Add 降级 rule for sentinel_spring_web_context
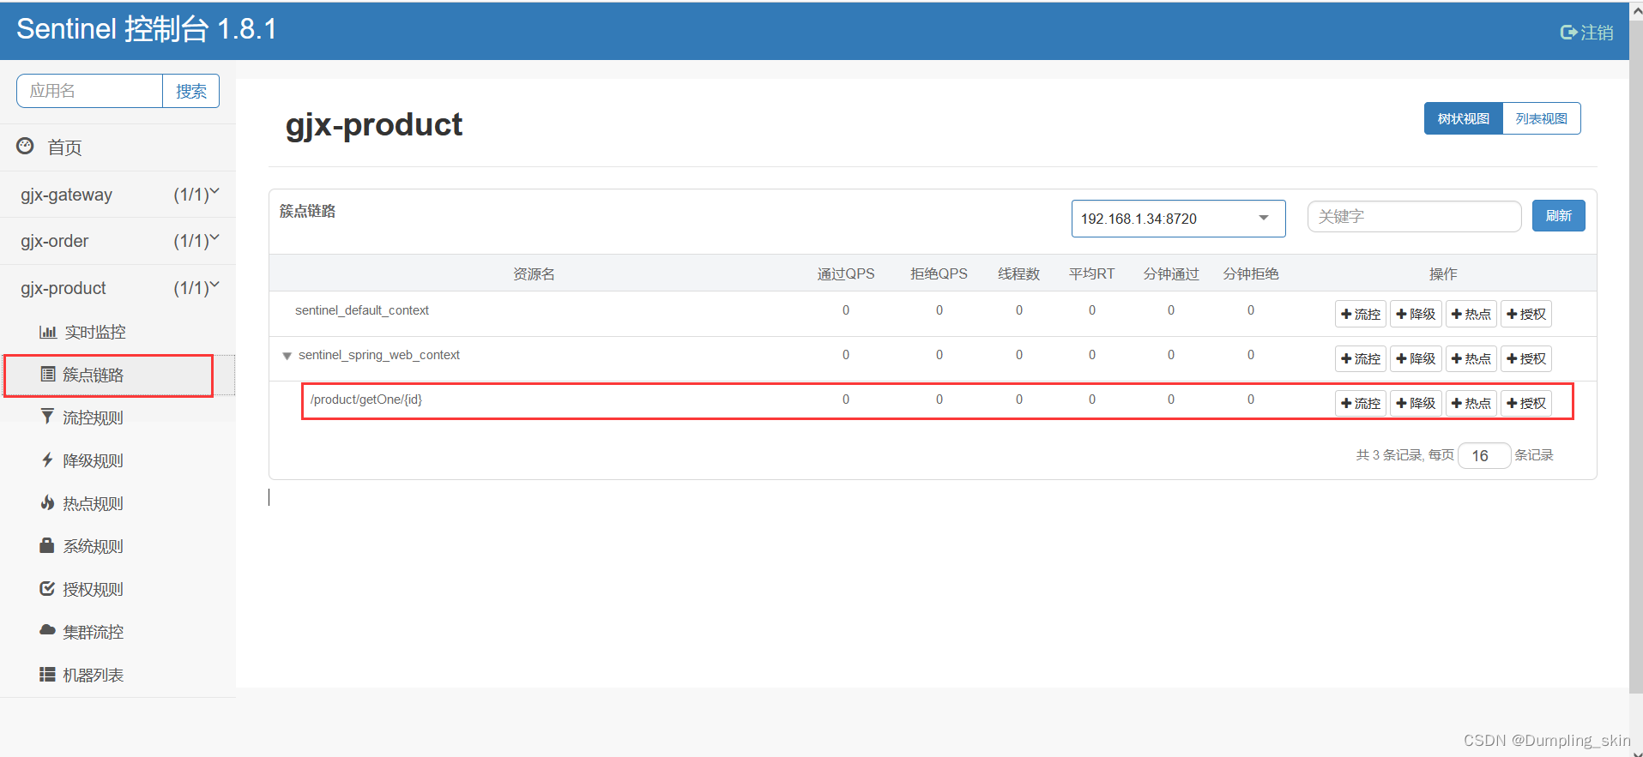 [1416, 358]
